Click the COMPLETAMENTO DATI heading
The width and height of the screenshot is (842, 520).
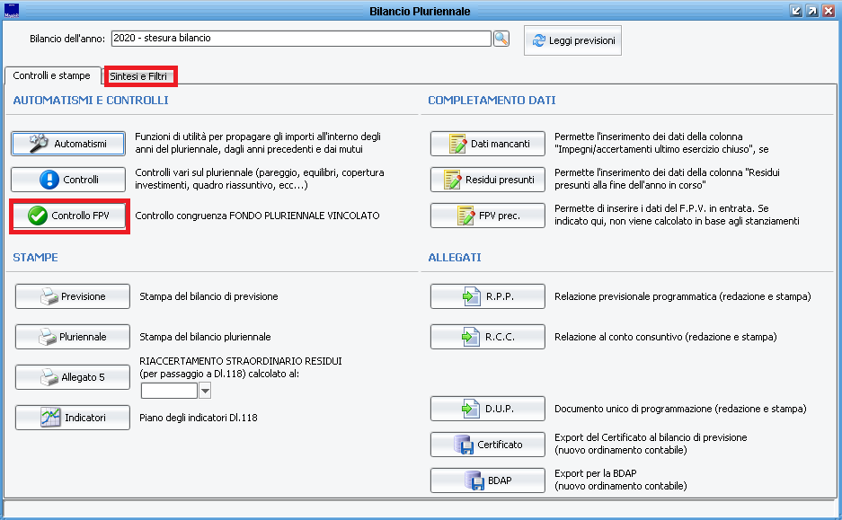[x=492, y=101]
